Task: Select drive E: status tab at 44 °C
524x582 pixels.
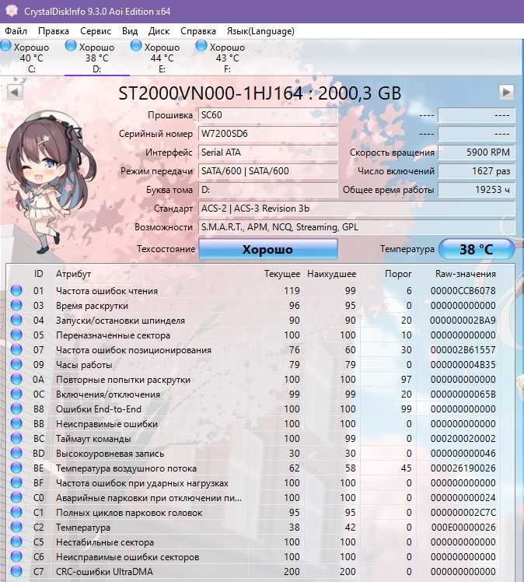Action: [x=162, y=58]
